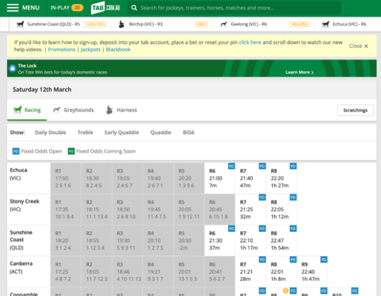This screenshot has width=381, height=296.
Task: Click the In-Play count badge 20
Action: tap(77, 8)
